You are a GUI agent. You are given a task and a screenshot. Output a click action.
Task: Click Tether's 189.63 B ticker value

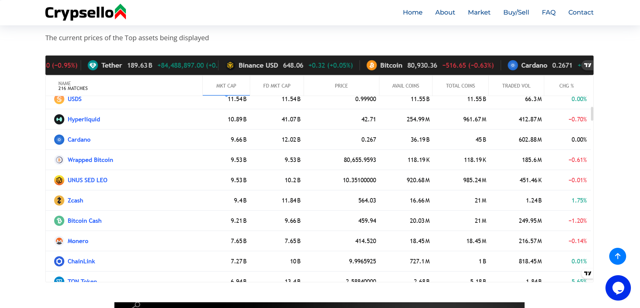point(140,65)
